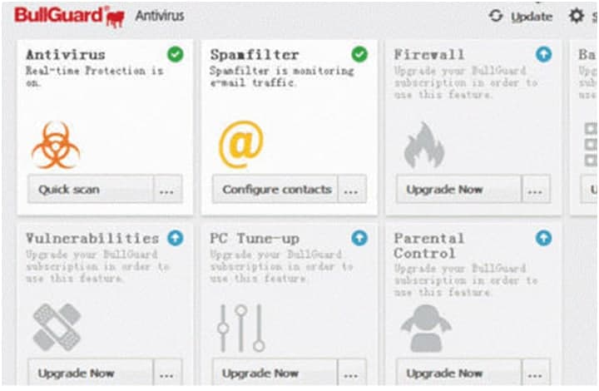Image resolution: width=599 pixels, height=391 pixels.
Task: Click the Spamfilter green status checkmark
Action: pos(359,54)
